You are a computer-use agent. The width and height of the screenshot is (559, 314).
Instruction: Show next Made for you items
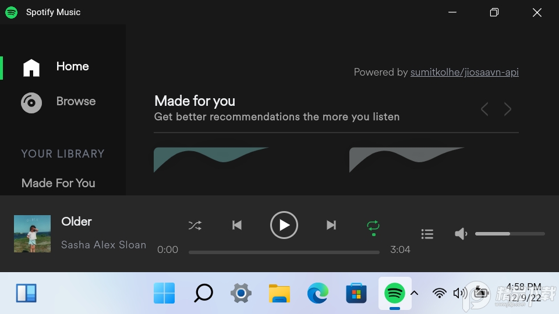508,109
